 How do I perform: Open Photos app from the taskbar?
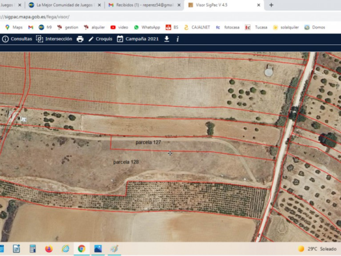click(x=98, y=248)
